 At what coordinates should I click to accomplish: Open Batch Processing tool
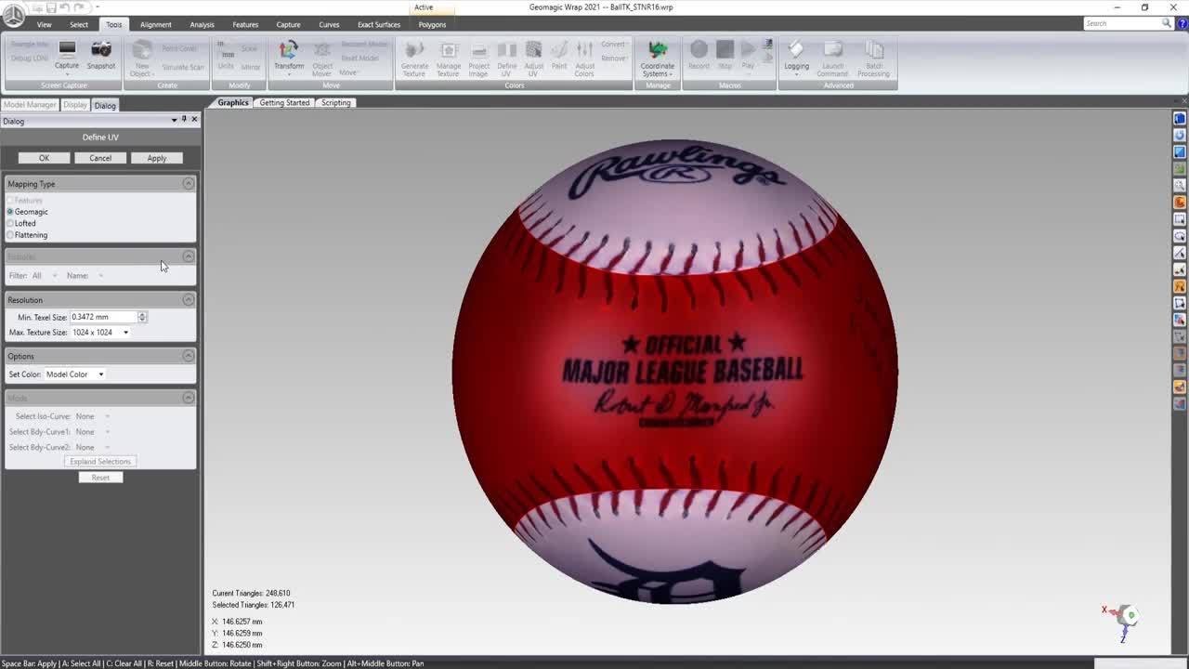pos(873,58)
